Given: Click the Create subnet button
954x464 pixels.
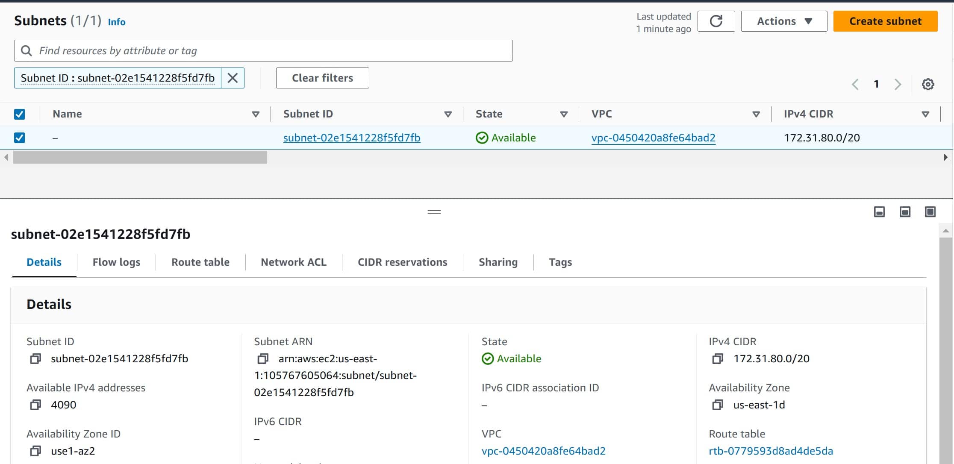Looking at the screenshot, I should pos(885,21).
